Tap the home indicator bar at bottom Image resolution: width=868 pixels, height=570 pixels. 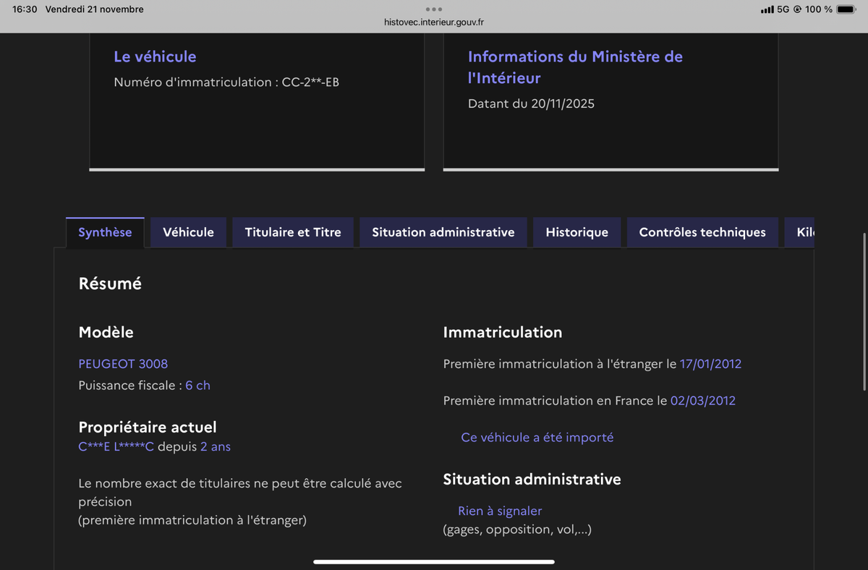point(434,561)
